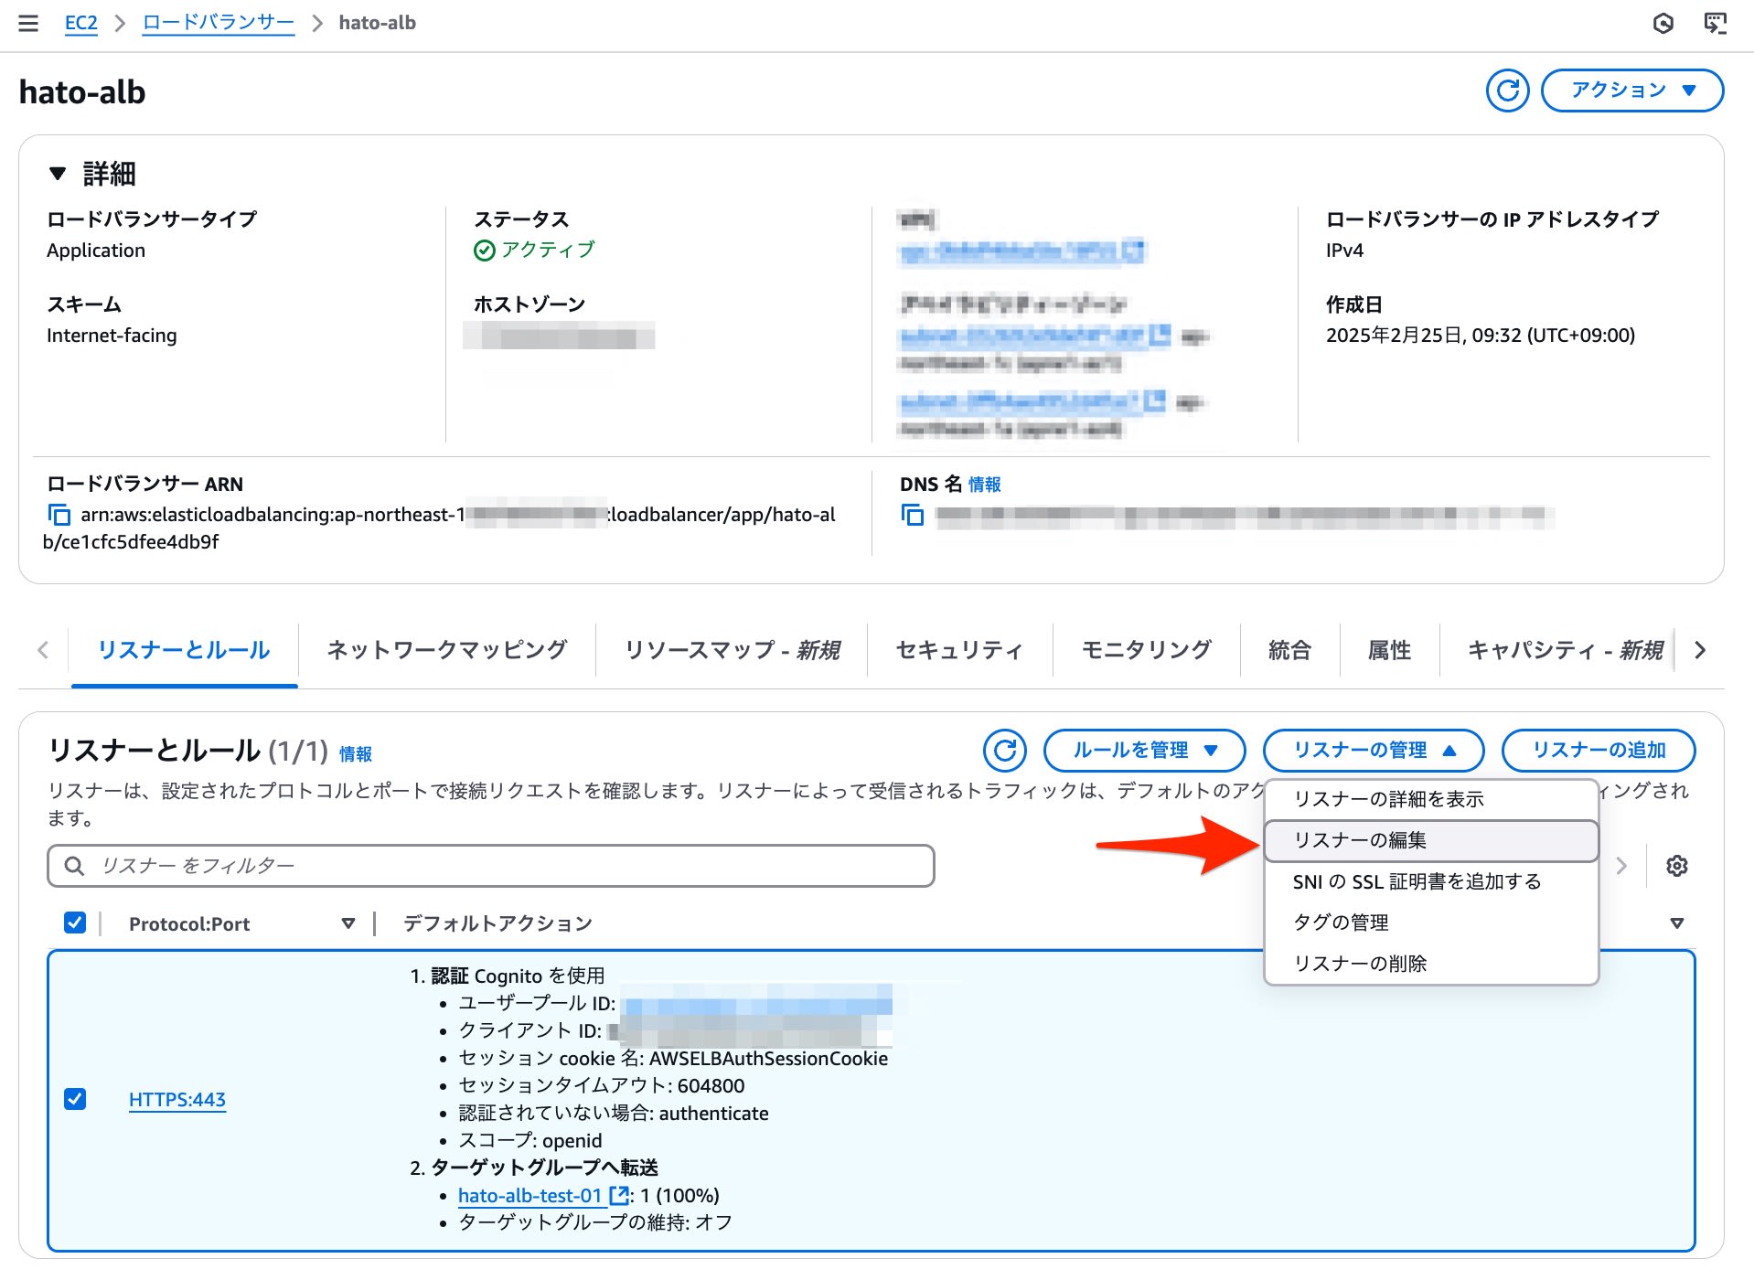Click the hexagon security icon in header
The width and height of the screenshot is (1754, 1280).
pos(1663,23)
